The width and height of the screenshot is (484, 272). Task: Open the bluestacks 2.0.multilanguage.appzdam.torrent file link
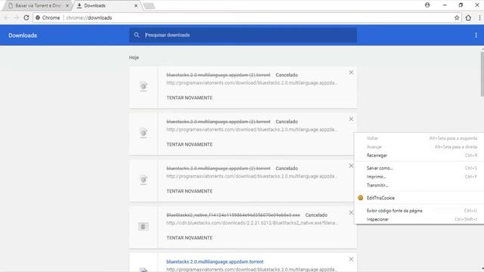(215, 261)
